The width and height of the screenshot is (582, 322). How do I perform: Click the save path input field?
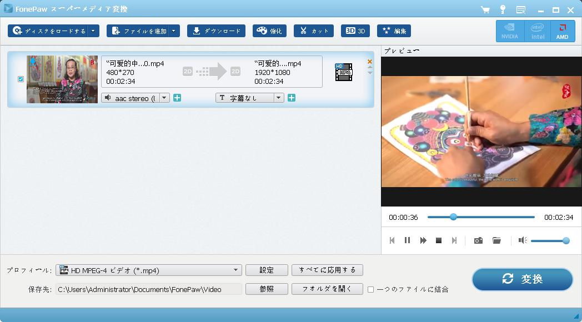pyautogui.click(x=149, y=289)
